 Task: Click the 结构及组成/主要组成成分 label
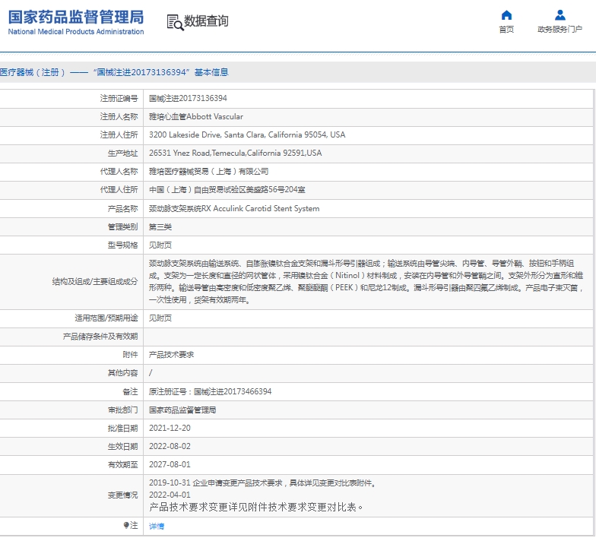tap(94, 282)
